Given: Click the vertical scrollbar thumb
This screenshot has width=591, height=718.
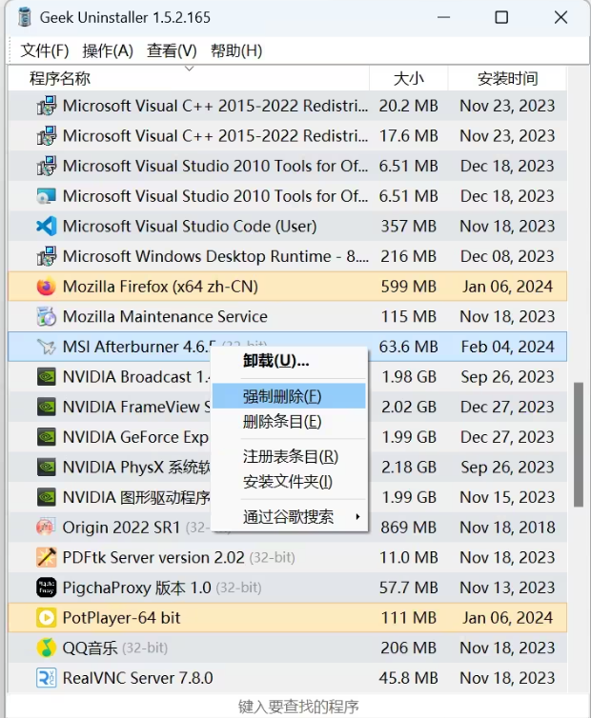Looking at the screenshot, I should (579, 444).
